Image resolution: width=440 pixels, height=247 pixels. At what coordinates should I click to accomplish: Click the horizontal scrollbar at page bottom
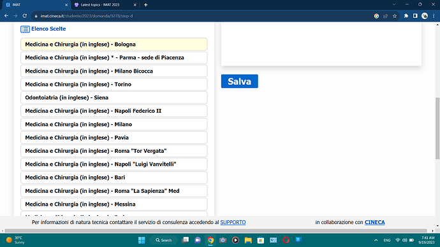pos(216,230)
